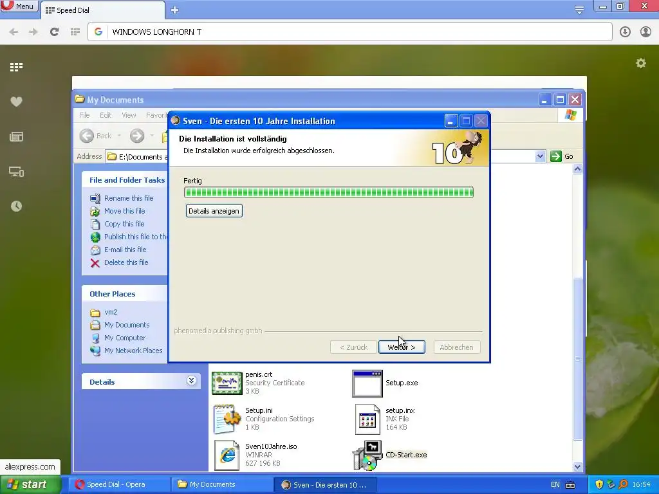Open Opera downloads icon
The height and width of the screenshot is (494, 659).
click(x=625, y=32)
